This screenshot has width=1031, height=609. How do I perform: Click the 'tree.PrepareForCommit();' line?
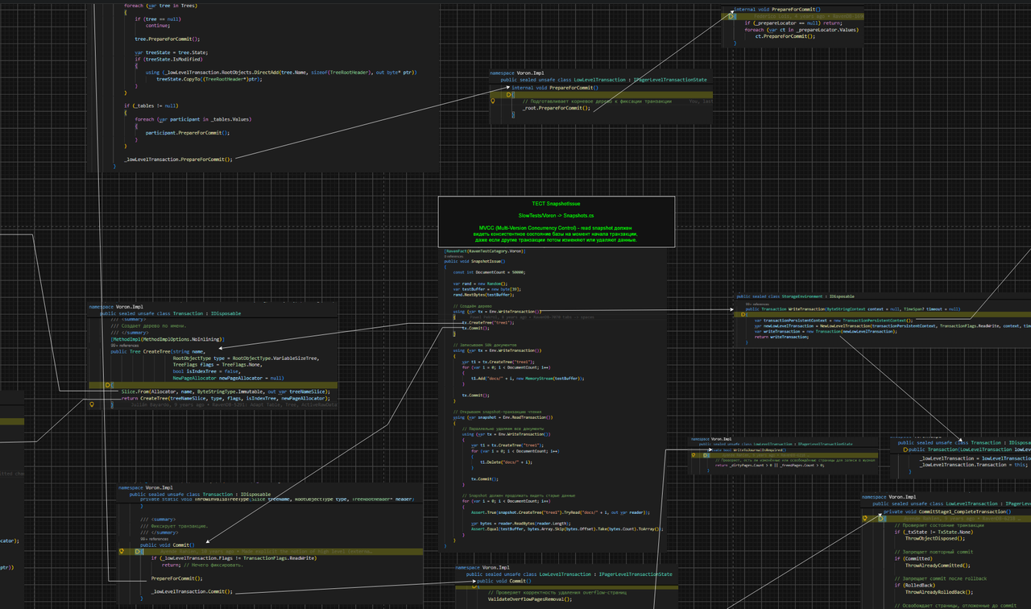167,39
